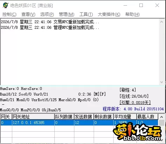Click the 发送数据 column header
Image resolution: width=166 pixels, height=144 pixels.
pyautogui.click(x=84, y=117)
